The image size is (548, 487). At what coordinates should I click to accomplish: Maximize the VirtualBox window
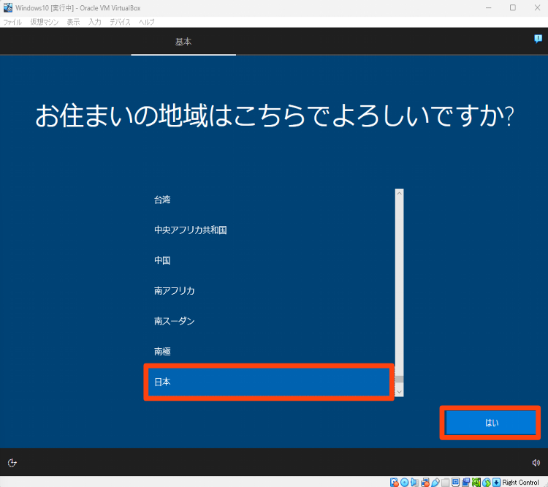coord(513,8)
